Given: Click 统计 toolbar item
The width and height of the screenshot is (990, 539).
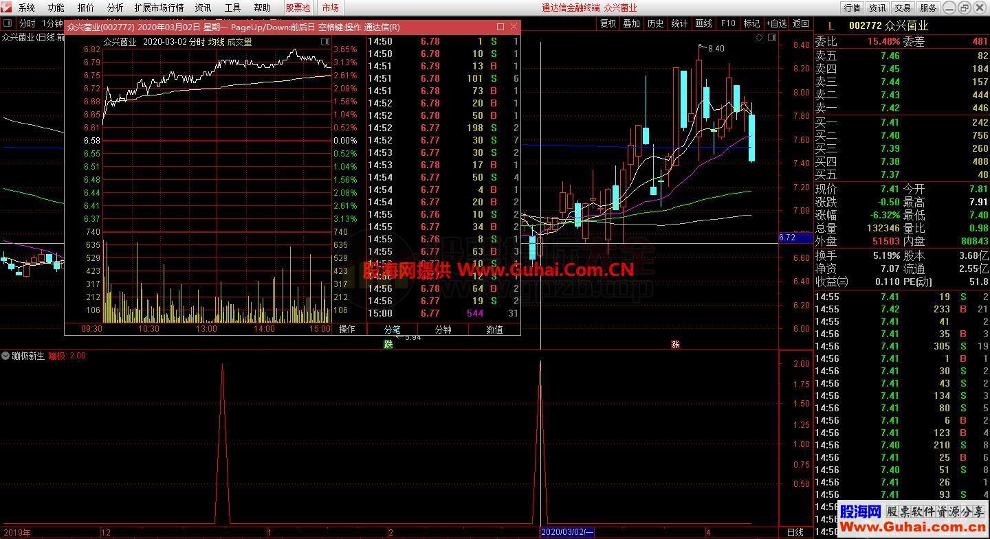Looking at the screenshot, I should pos(679,23).
